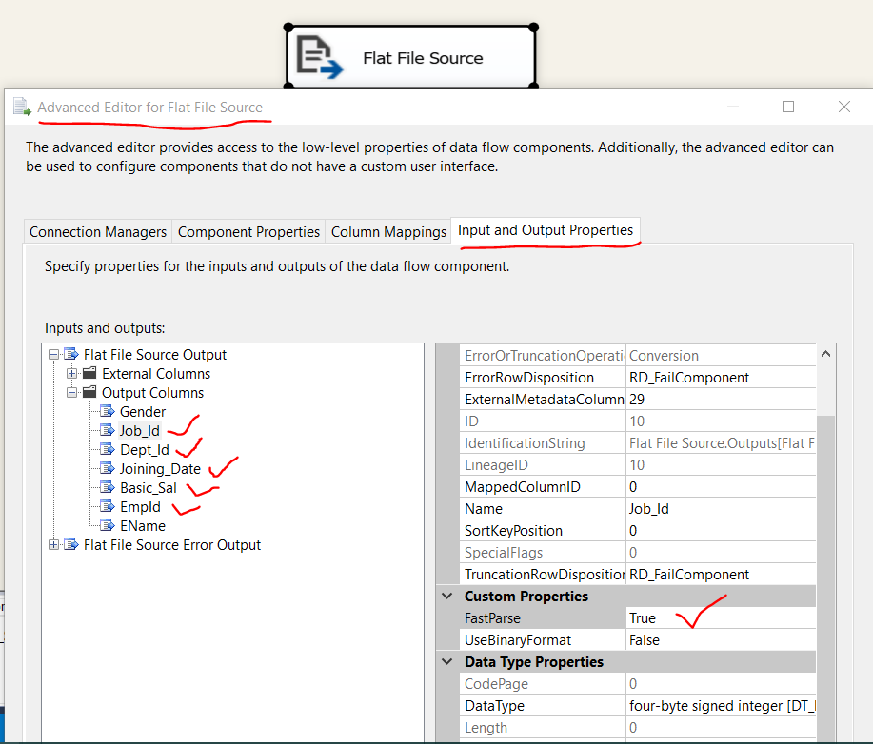Toggle the UseBinaryFormat property value
Screen dimensions: 873x744
[716, 639]
